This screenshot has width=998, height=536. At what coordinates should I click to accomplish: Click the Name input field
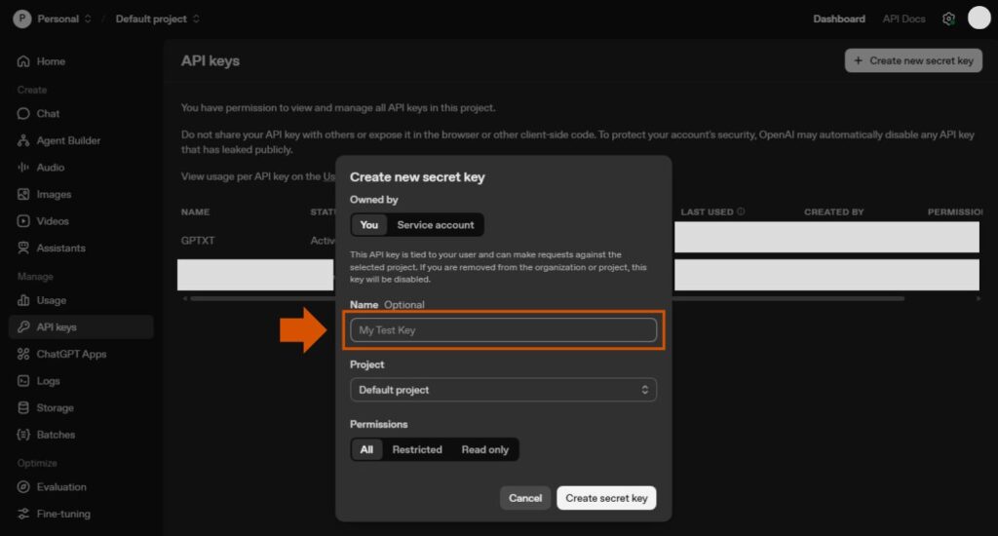point(503,330)
